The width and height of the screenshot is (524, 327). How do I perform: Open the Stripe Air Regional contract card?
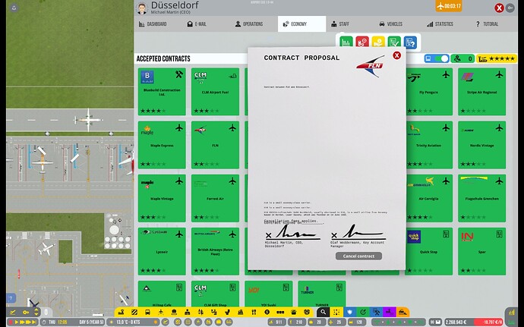click(482, 92)
